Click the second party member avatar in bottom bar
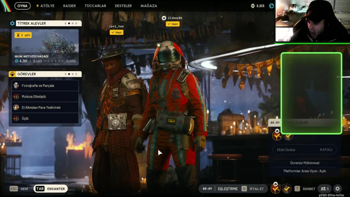The width and height of the screenshot is (350, 197). 287,189
